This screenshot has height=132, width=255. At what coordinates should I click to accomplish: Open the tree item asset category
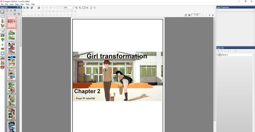(2, 39)
